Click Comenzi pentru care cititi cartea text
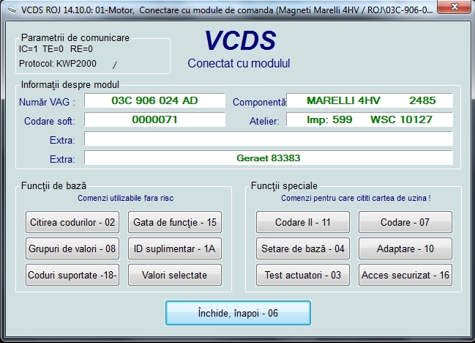This screenshot has width=475, height=343. point(356,198)
